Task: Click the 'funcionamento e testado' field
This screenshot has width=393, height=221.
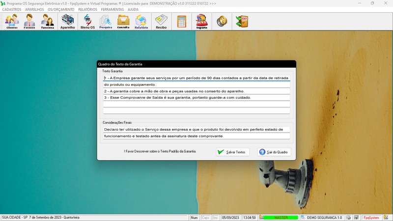Action: tap(196, 136)
